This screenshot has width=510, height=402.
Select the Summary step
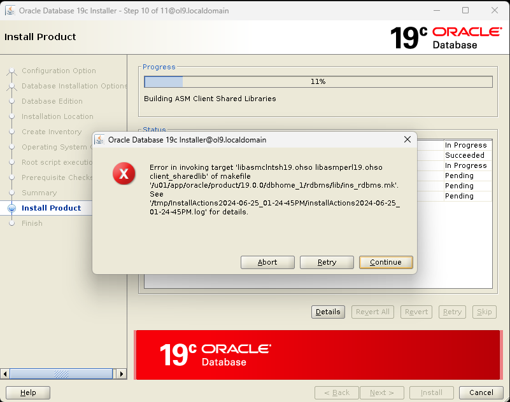click(39, 193)
